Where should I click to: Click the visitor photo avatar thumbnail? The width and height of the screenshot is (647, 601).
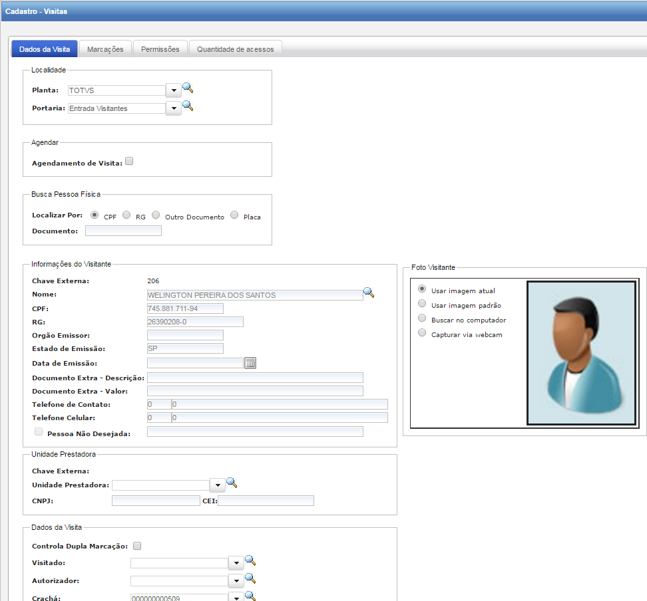click(582, 353)
